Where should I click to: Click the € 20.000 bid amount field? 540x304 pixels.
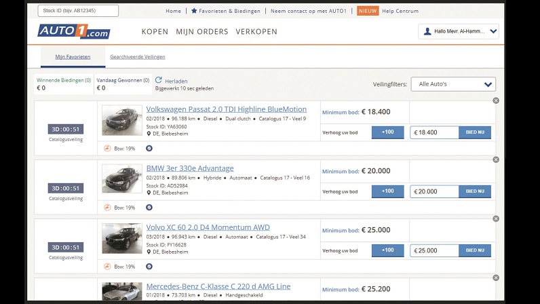(x=434, y=191)
